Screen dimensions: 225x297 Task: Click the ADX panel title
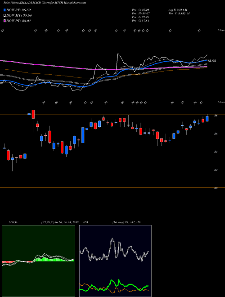(86, 222)
